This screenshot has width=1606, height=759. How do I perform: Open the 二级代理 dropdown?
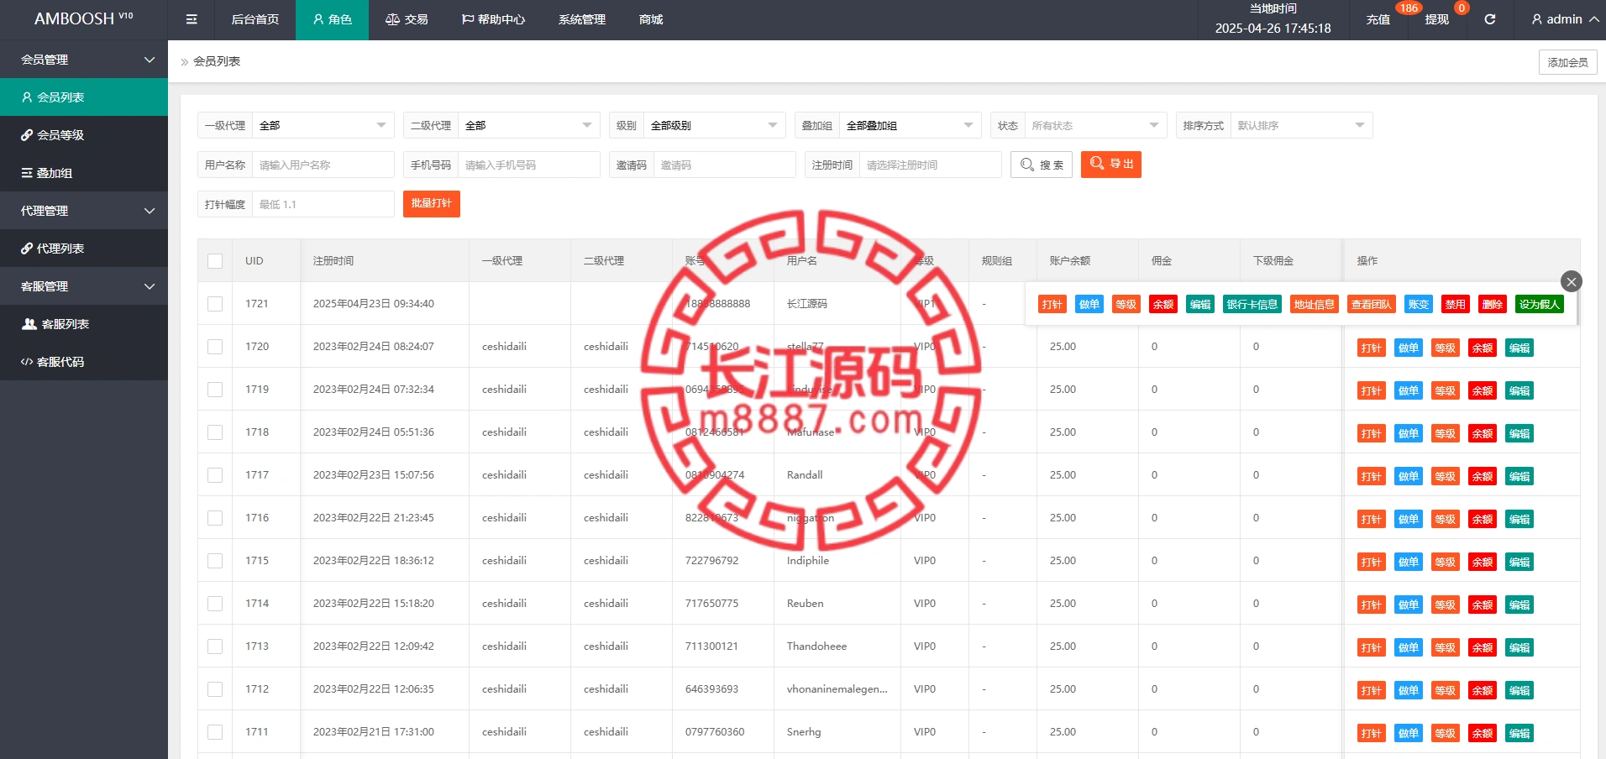tap(529, 125)
